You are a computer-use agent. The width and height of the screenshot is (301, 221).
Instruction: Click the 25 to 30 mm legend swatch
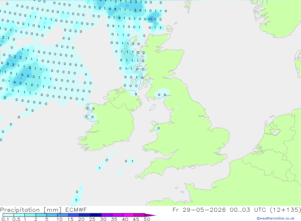tap(96, 215)
